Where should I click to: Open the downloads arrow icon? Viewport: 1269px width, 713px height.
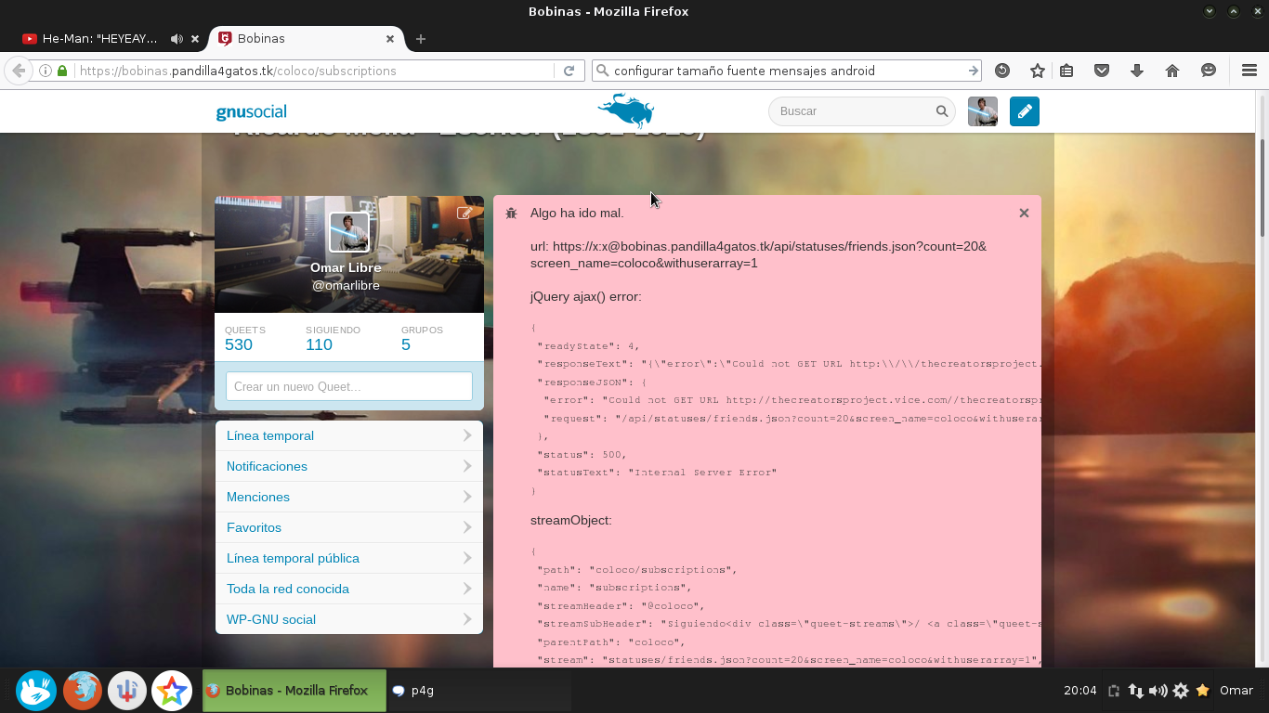click(x=1137, y=71)
